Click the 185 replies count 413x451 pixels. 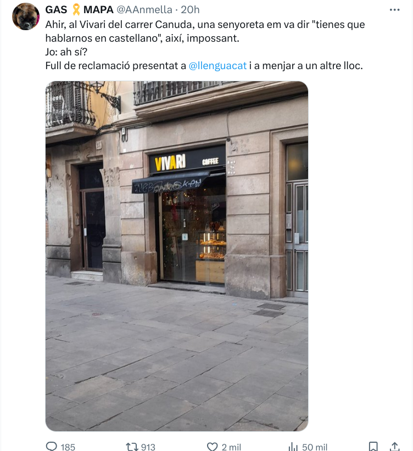coord(68,447)
